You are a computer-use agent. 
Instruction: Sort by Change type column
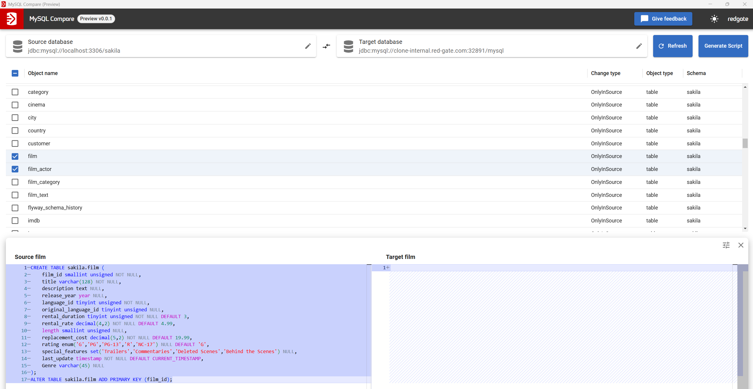point(605,73)
